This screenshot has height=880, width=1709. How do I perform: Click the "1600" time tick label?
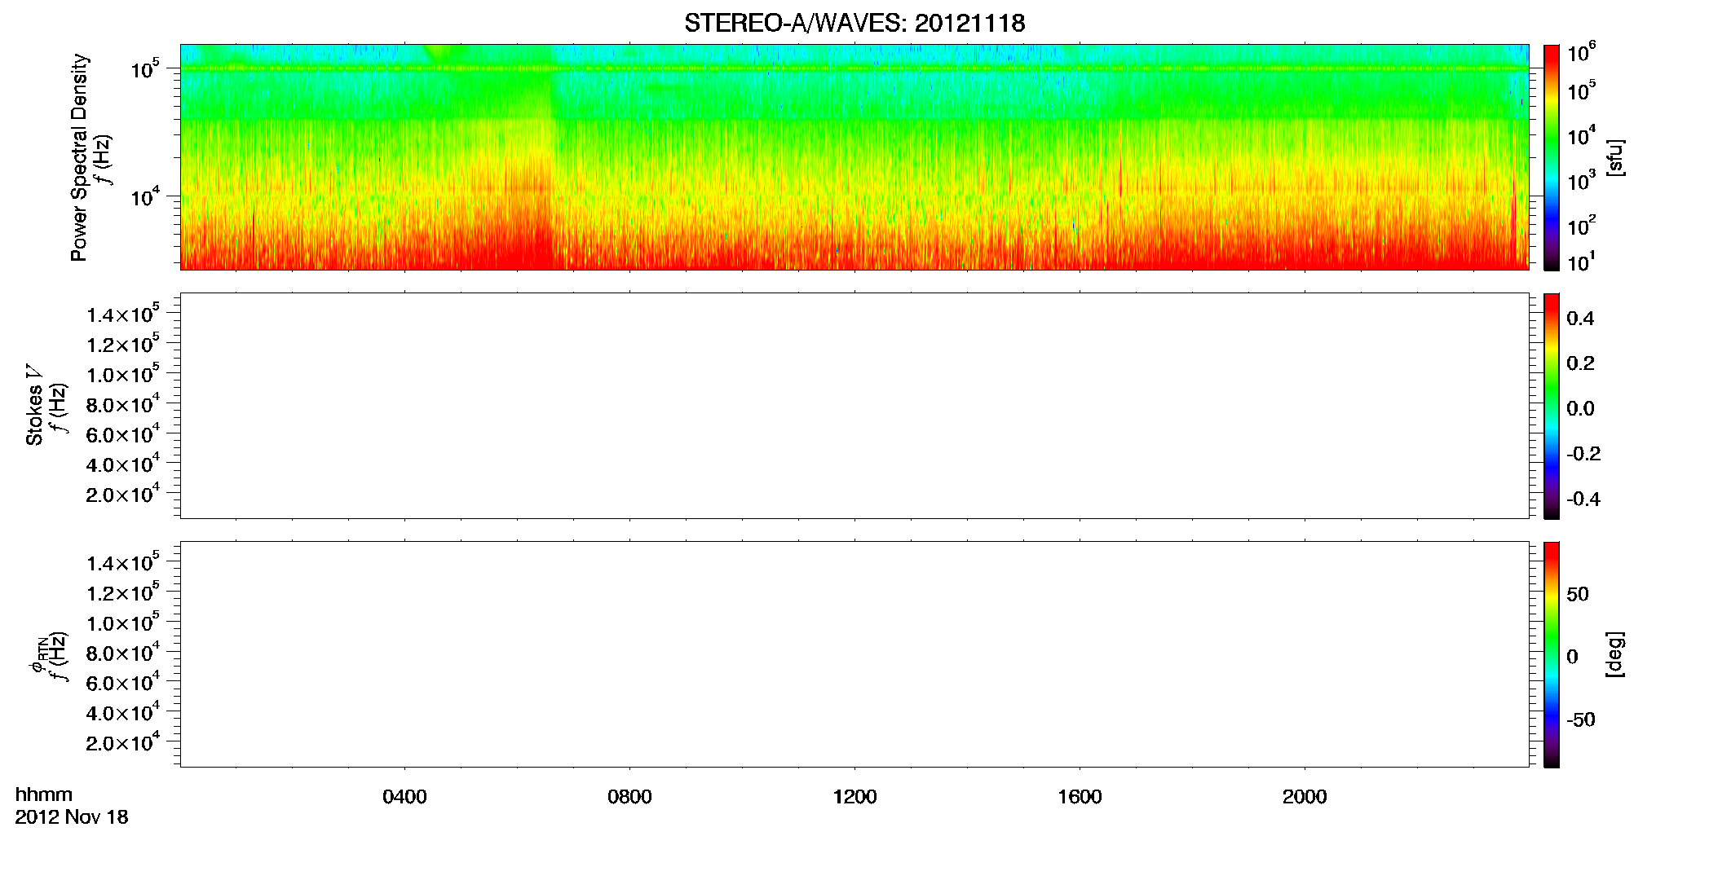click(1080, 797)
